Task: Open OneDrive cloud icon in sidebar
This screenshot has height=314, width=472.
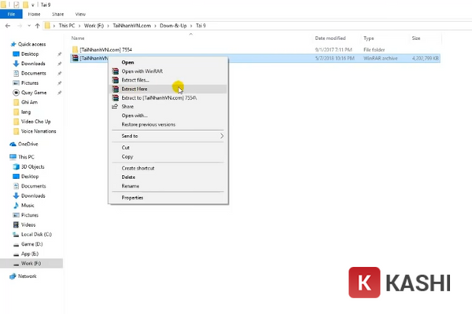Action: pos(13,144)
